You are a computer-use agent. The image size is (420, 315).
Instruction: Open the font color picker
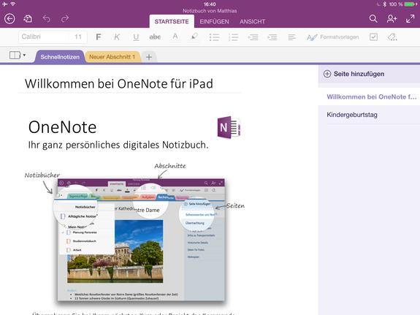coord(175,37)
